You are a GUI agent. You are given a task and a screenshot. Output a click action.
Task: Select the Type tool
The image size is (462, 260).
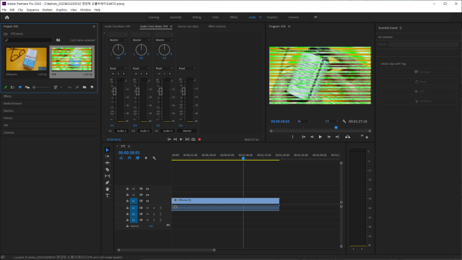tap(107, 195)
